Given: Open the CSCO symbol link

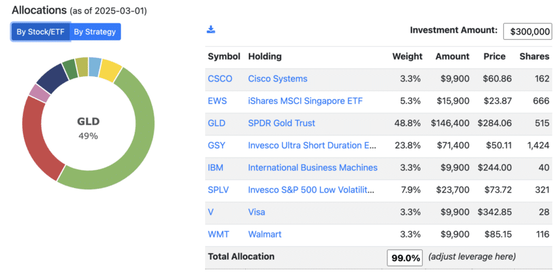Looking at the screenshot, I should pos(220,79).
